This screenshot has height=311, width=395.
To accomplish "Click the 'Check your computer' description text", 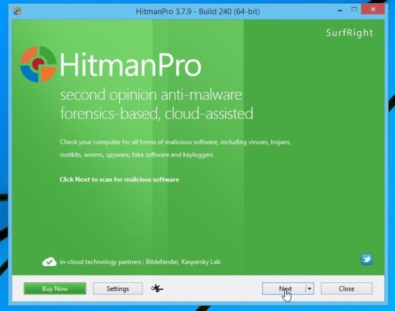I will (x=175, y=142).
